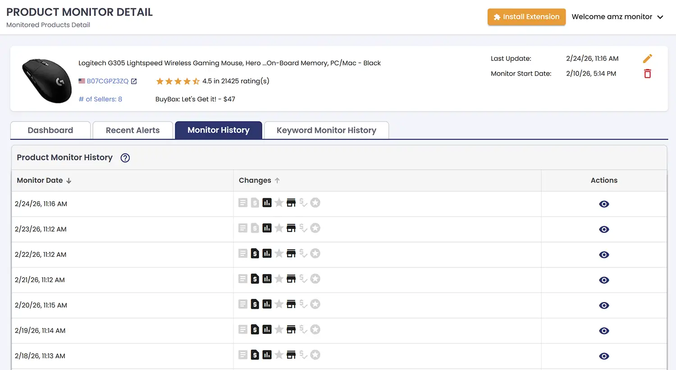The height and width of the screenshot is (370, 676).
Task: Follow the # of Sellers: 8 link
Action: tap(100, 99)
